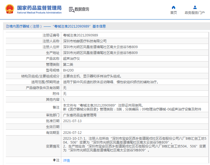Viewport: 210px width, 165px height.
Task: Click the empty 生效日期 value cell
Action: [x=135, y=127]
